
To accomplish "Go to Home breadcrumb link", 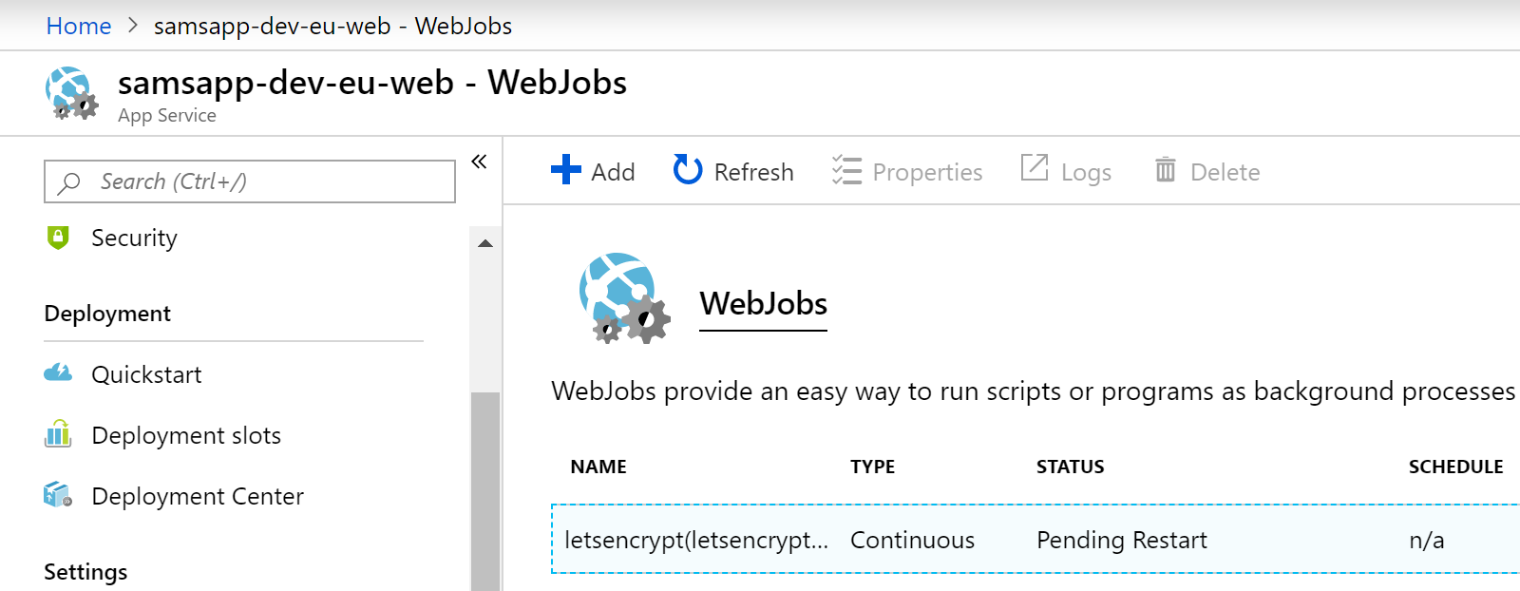I will coord(79,26).
